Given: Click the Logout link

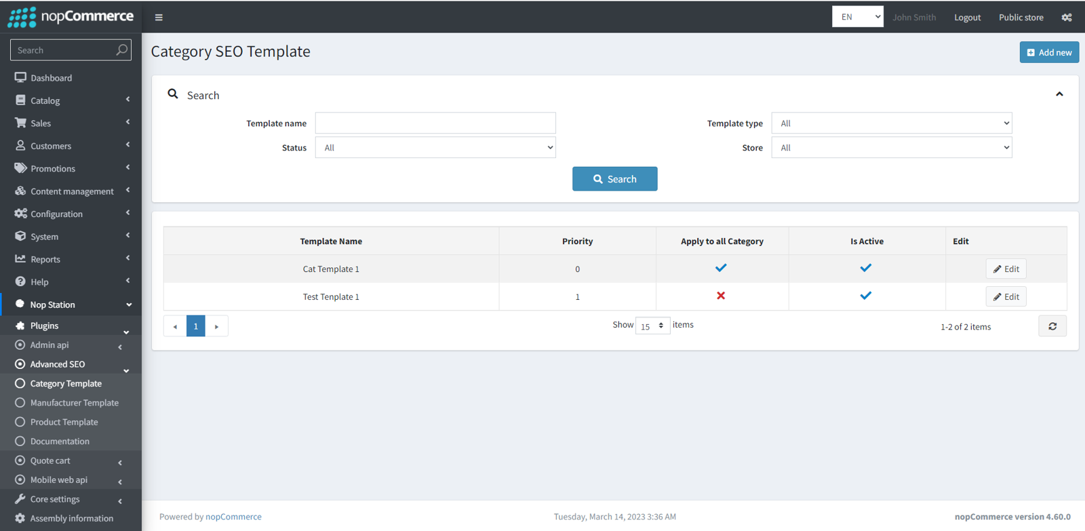Looking at the screenshot, I should click(967, 18).
